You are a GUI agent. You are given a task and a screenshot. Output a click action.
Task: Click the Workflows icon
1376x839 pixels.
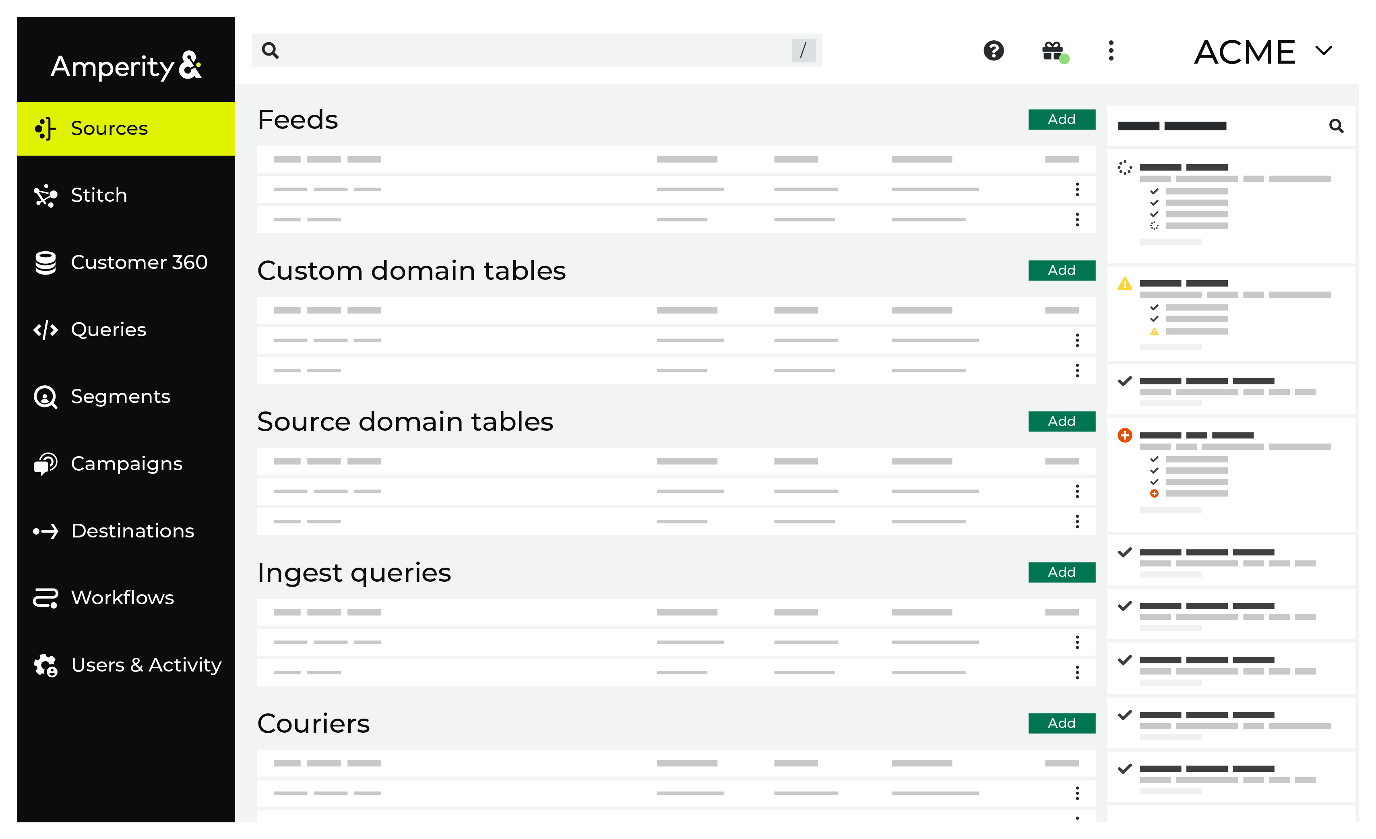pos(45,598)
